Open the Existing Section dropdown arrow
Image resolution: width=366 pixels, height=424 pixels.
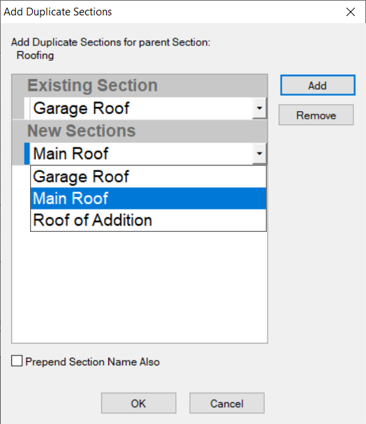260,108
